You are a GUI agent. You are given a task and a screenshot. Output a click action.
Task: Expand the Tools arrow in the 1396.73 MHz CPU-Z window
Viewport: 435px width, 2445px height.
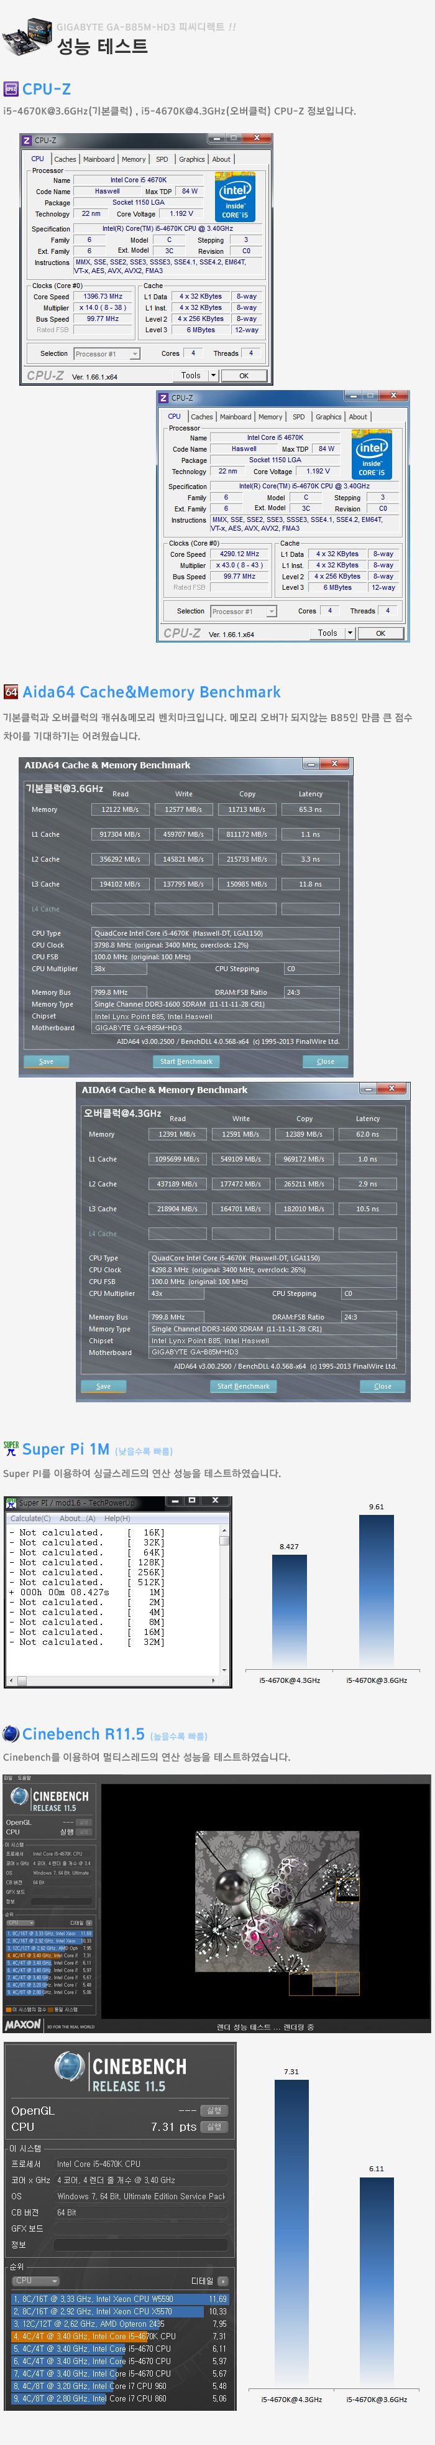pyautogui.click(x=213, y=376)
